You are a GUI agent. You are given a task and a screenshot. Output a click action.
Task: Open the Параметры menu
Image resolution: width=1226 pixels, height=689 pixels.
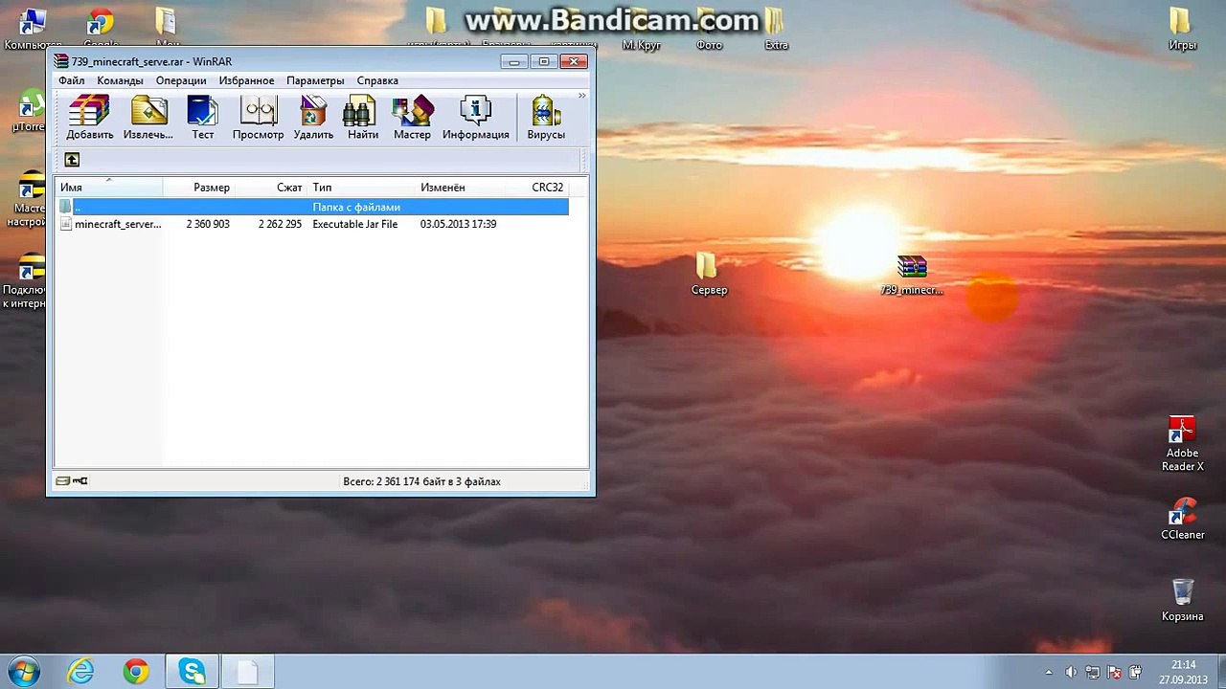point(315,80)
